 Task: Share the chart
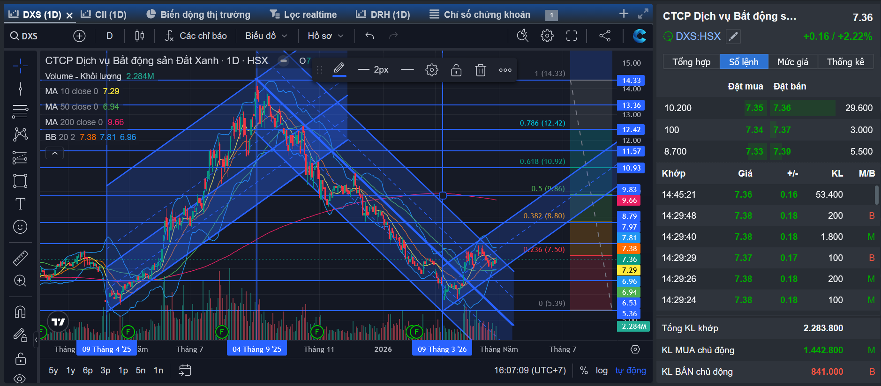[605, 36]
